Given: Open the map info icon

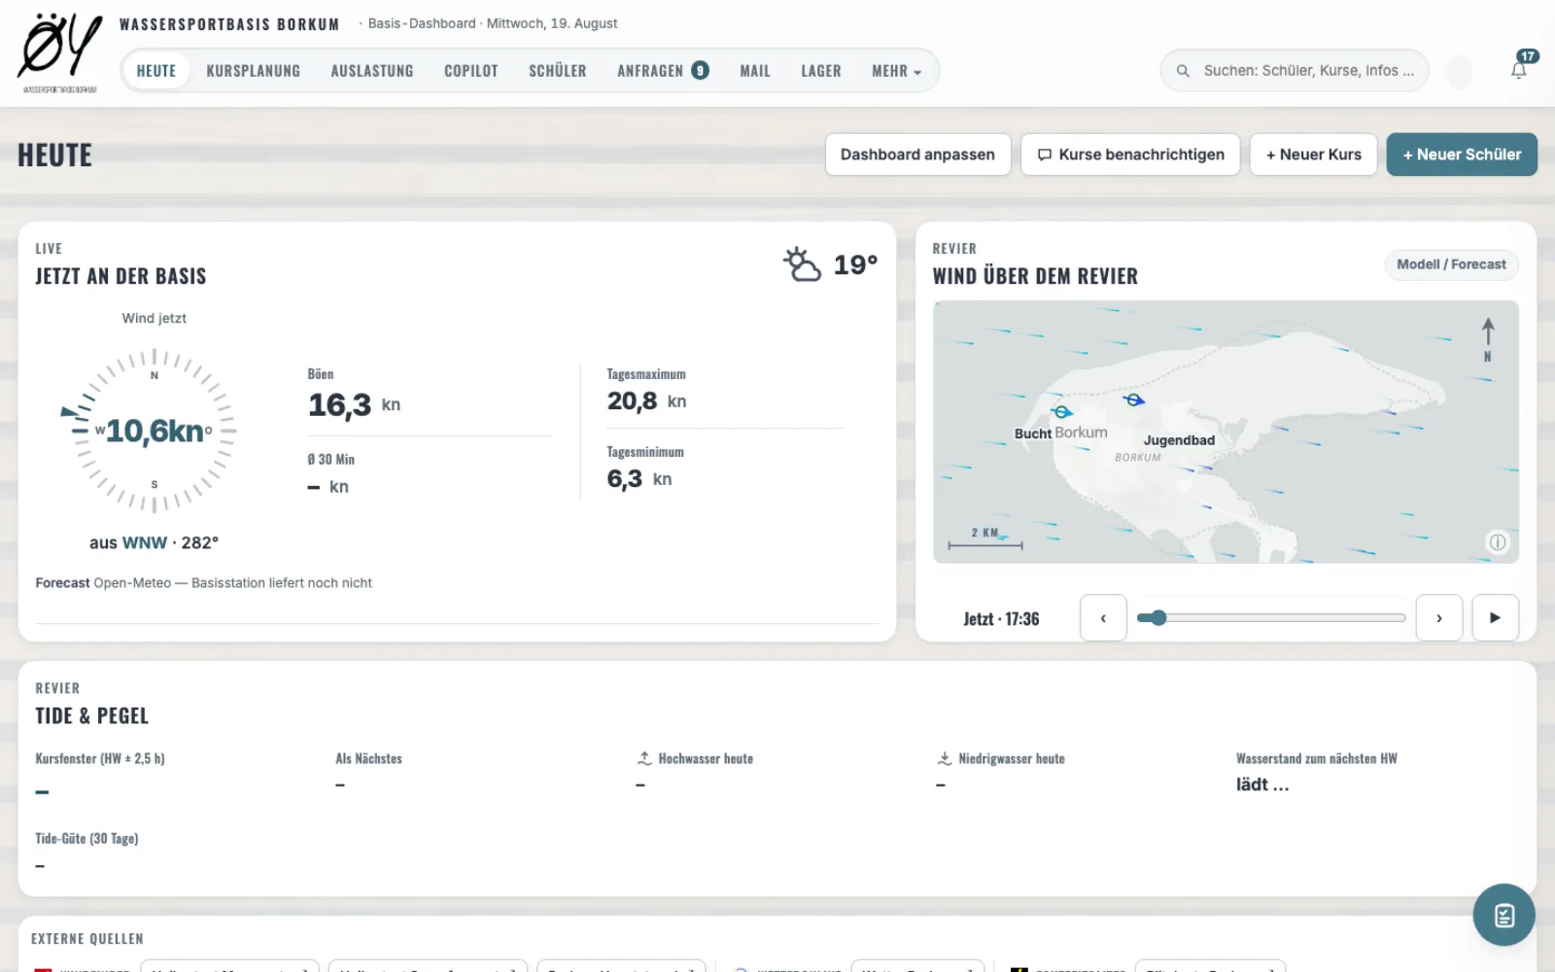Looking at the screenshot, I should [1498, 542].
